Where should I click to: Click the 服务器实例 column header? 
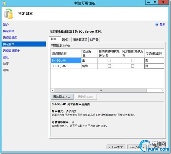click(66, 53)
